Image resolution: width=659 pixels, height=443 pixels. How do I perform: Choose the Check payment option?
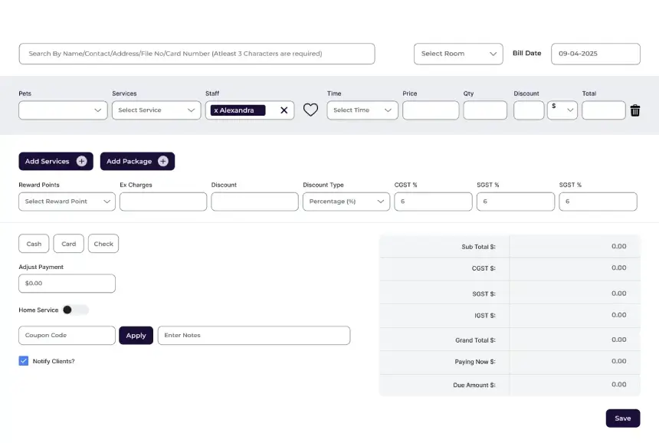coord(103,244)
